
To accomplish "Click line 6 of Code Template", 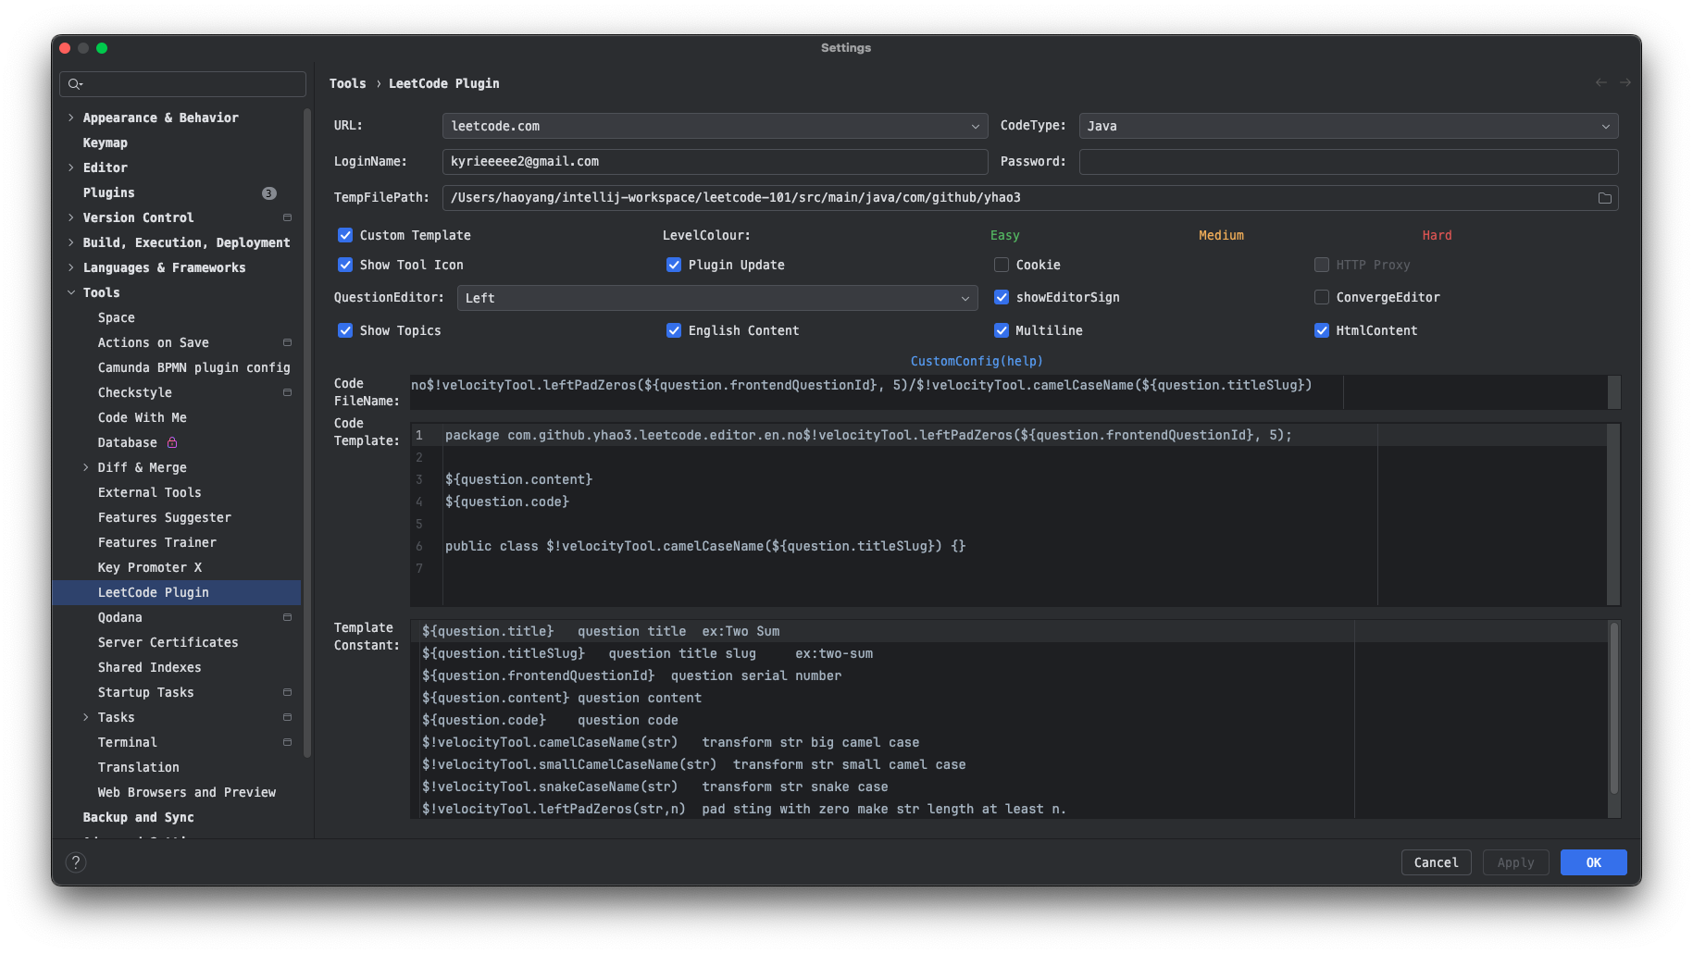I will pos(705,546).
